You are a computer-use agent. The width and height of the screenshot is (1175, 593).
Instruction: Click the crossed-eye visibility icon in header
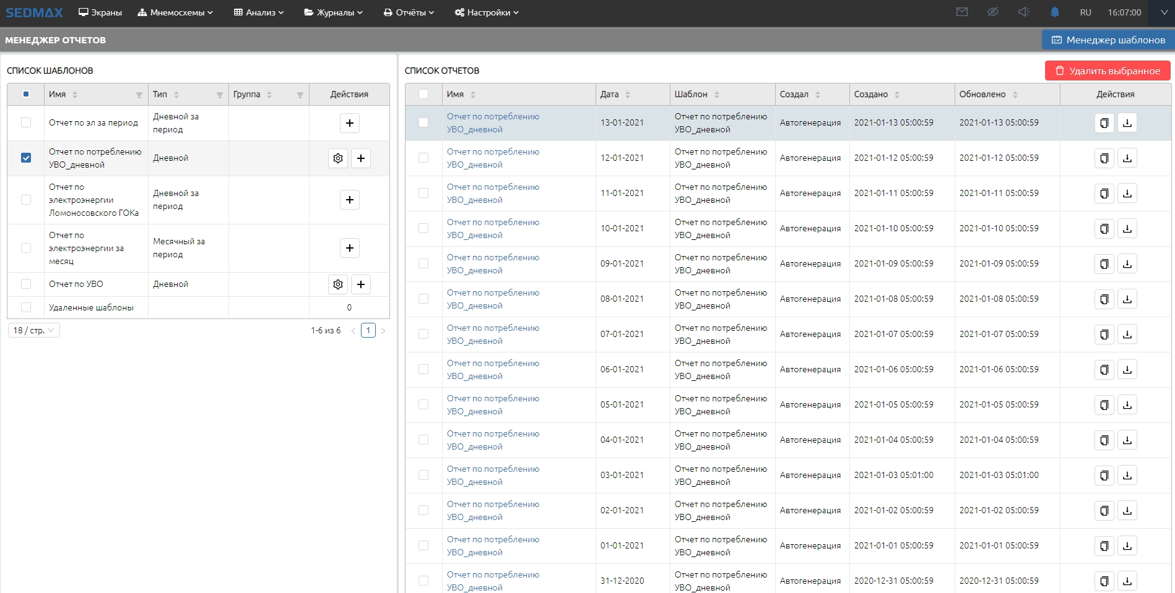[992, 12]
